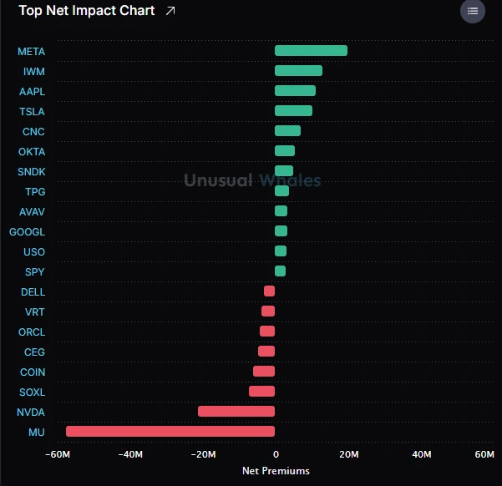Click the green META premium bar
The image size is (502, 486).
click(311, 51)
